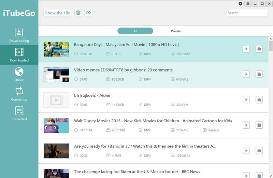Select title 'The challenge facing Joe Biden'
Screen dimensions: 273x178
pyautogui.click(x=137, y=172)
